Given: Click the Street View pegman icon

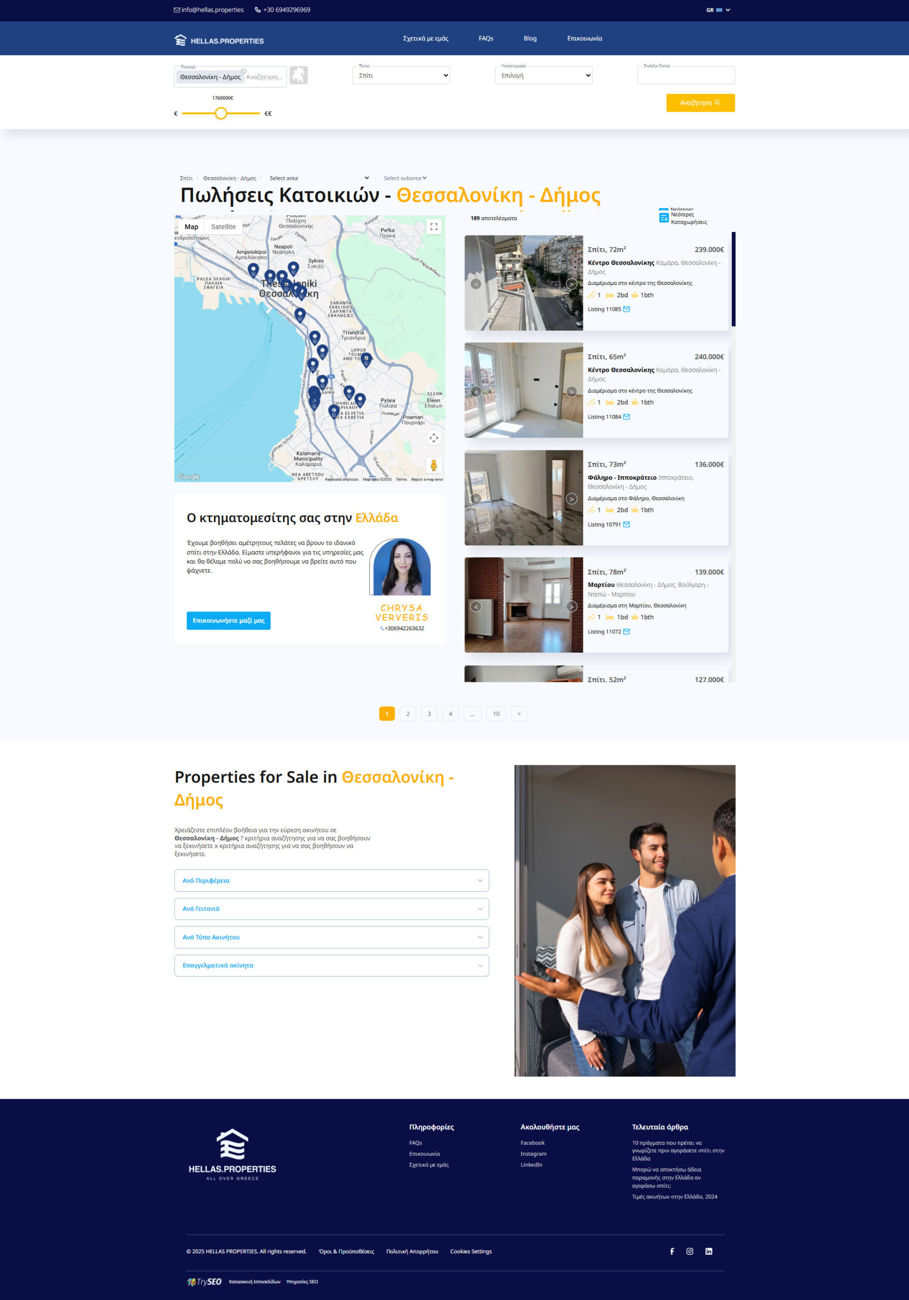Looking at the screenshot, I should tap(433, 466).
